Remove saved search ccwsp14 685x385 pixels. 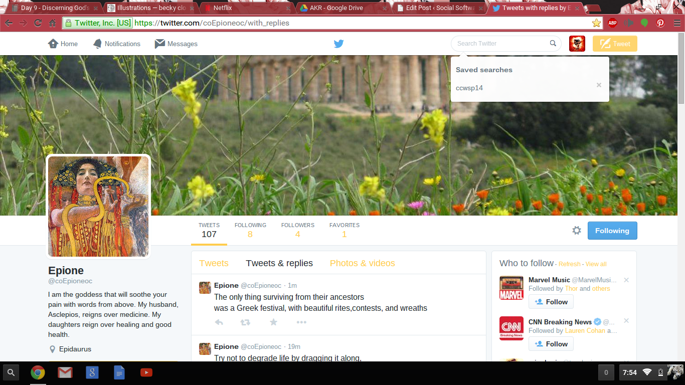(599, 85)
